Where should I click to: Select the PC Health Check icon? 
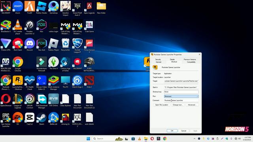[x=30, y=82]
